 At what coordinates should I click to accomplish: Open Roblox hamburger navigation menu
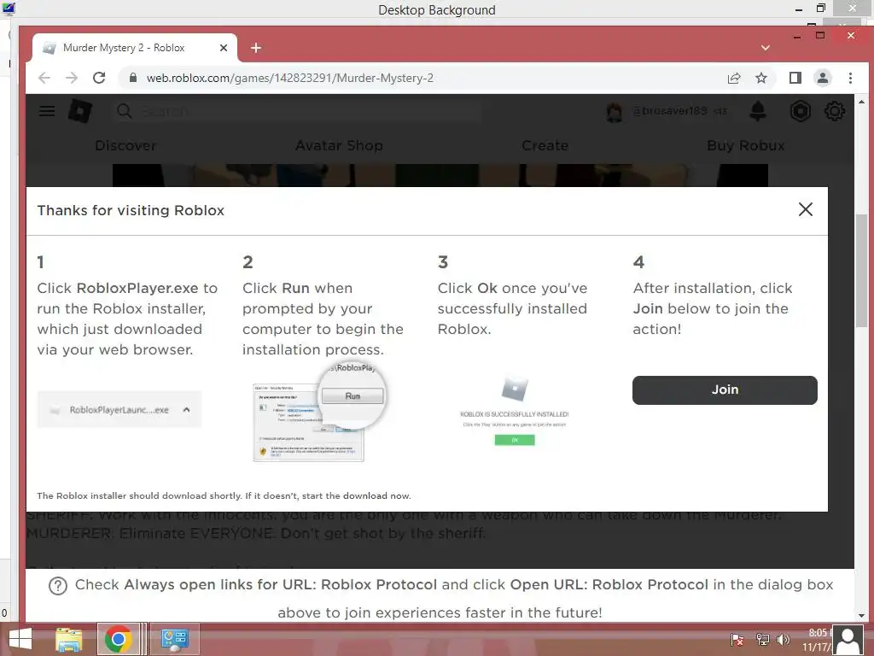pyautogui.click(x=47, y=111)
